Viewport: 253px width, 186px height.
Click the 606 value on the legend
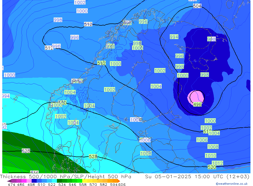tap(122, 184)
